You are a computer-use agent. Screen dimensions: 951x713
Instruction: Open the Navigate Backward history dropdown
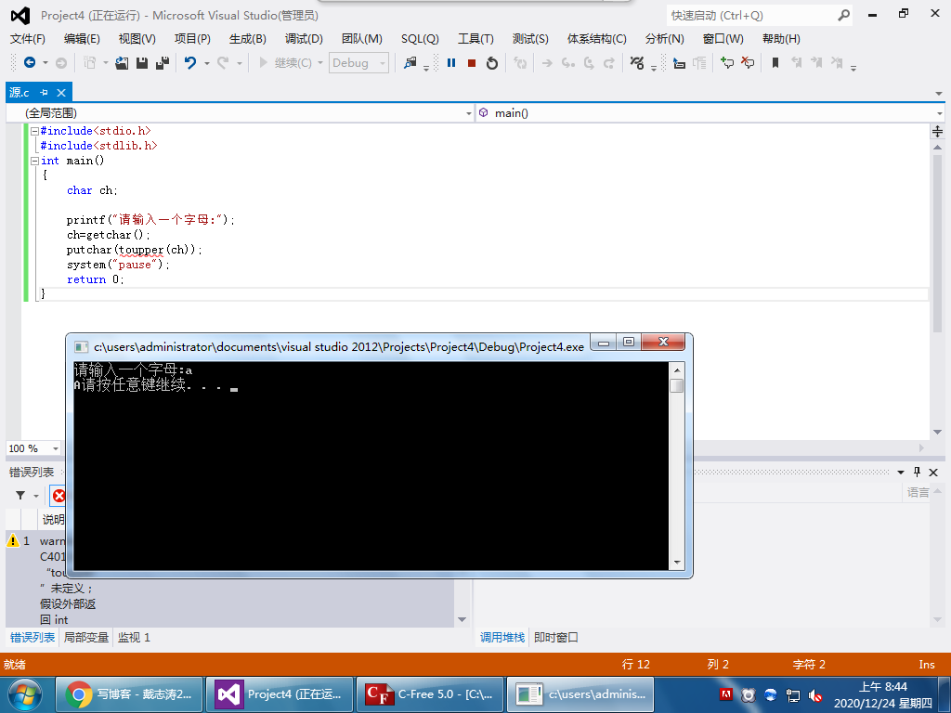45,63
